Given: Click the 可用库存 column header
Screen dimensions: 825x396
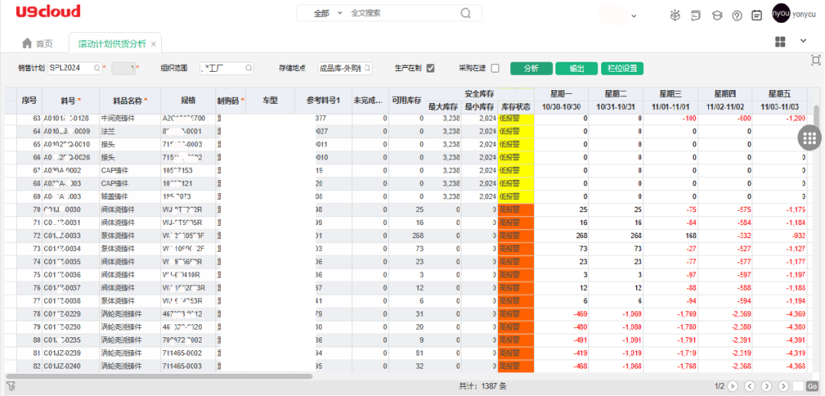Looking at the screenshot, I should coord(406,100).
